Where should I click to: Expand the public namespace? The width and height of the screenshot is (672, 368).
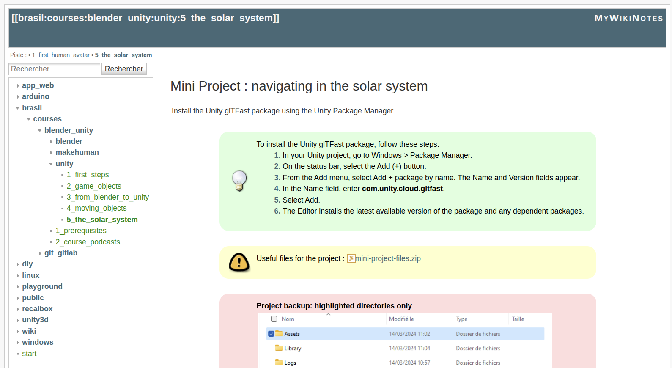pyautogui.click(x=33, y=298)
